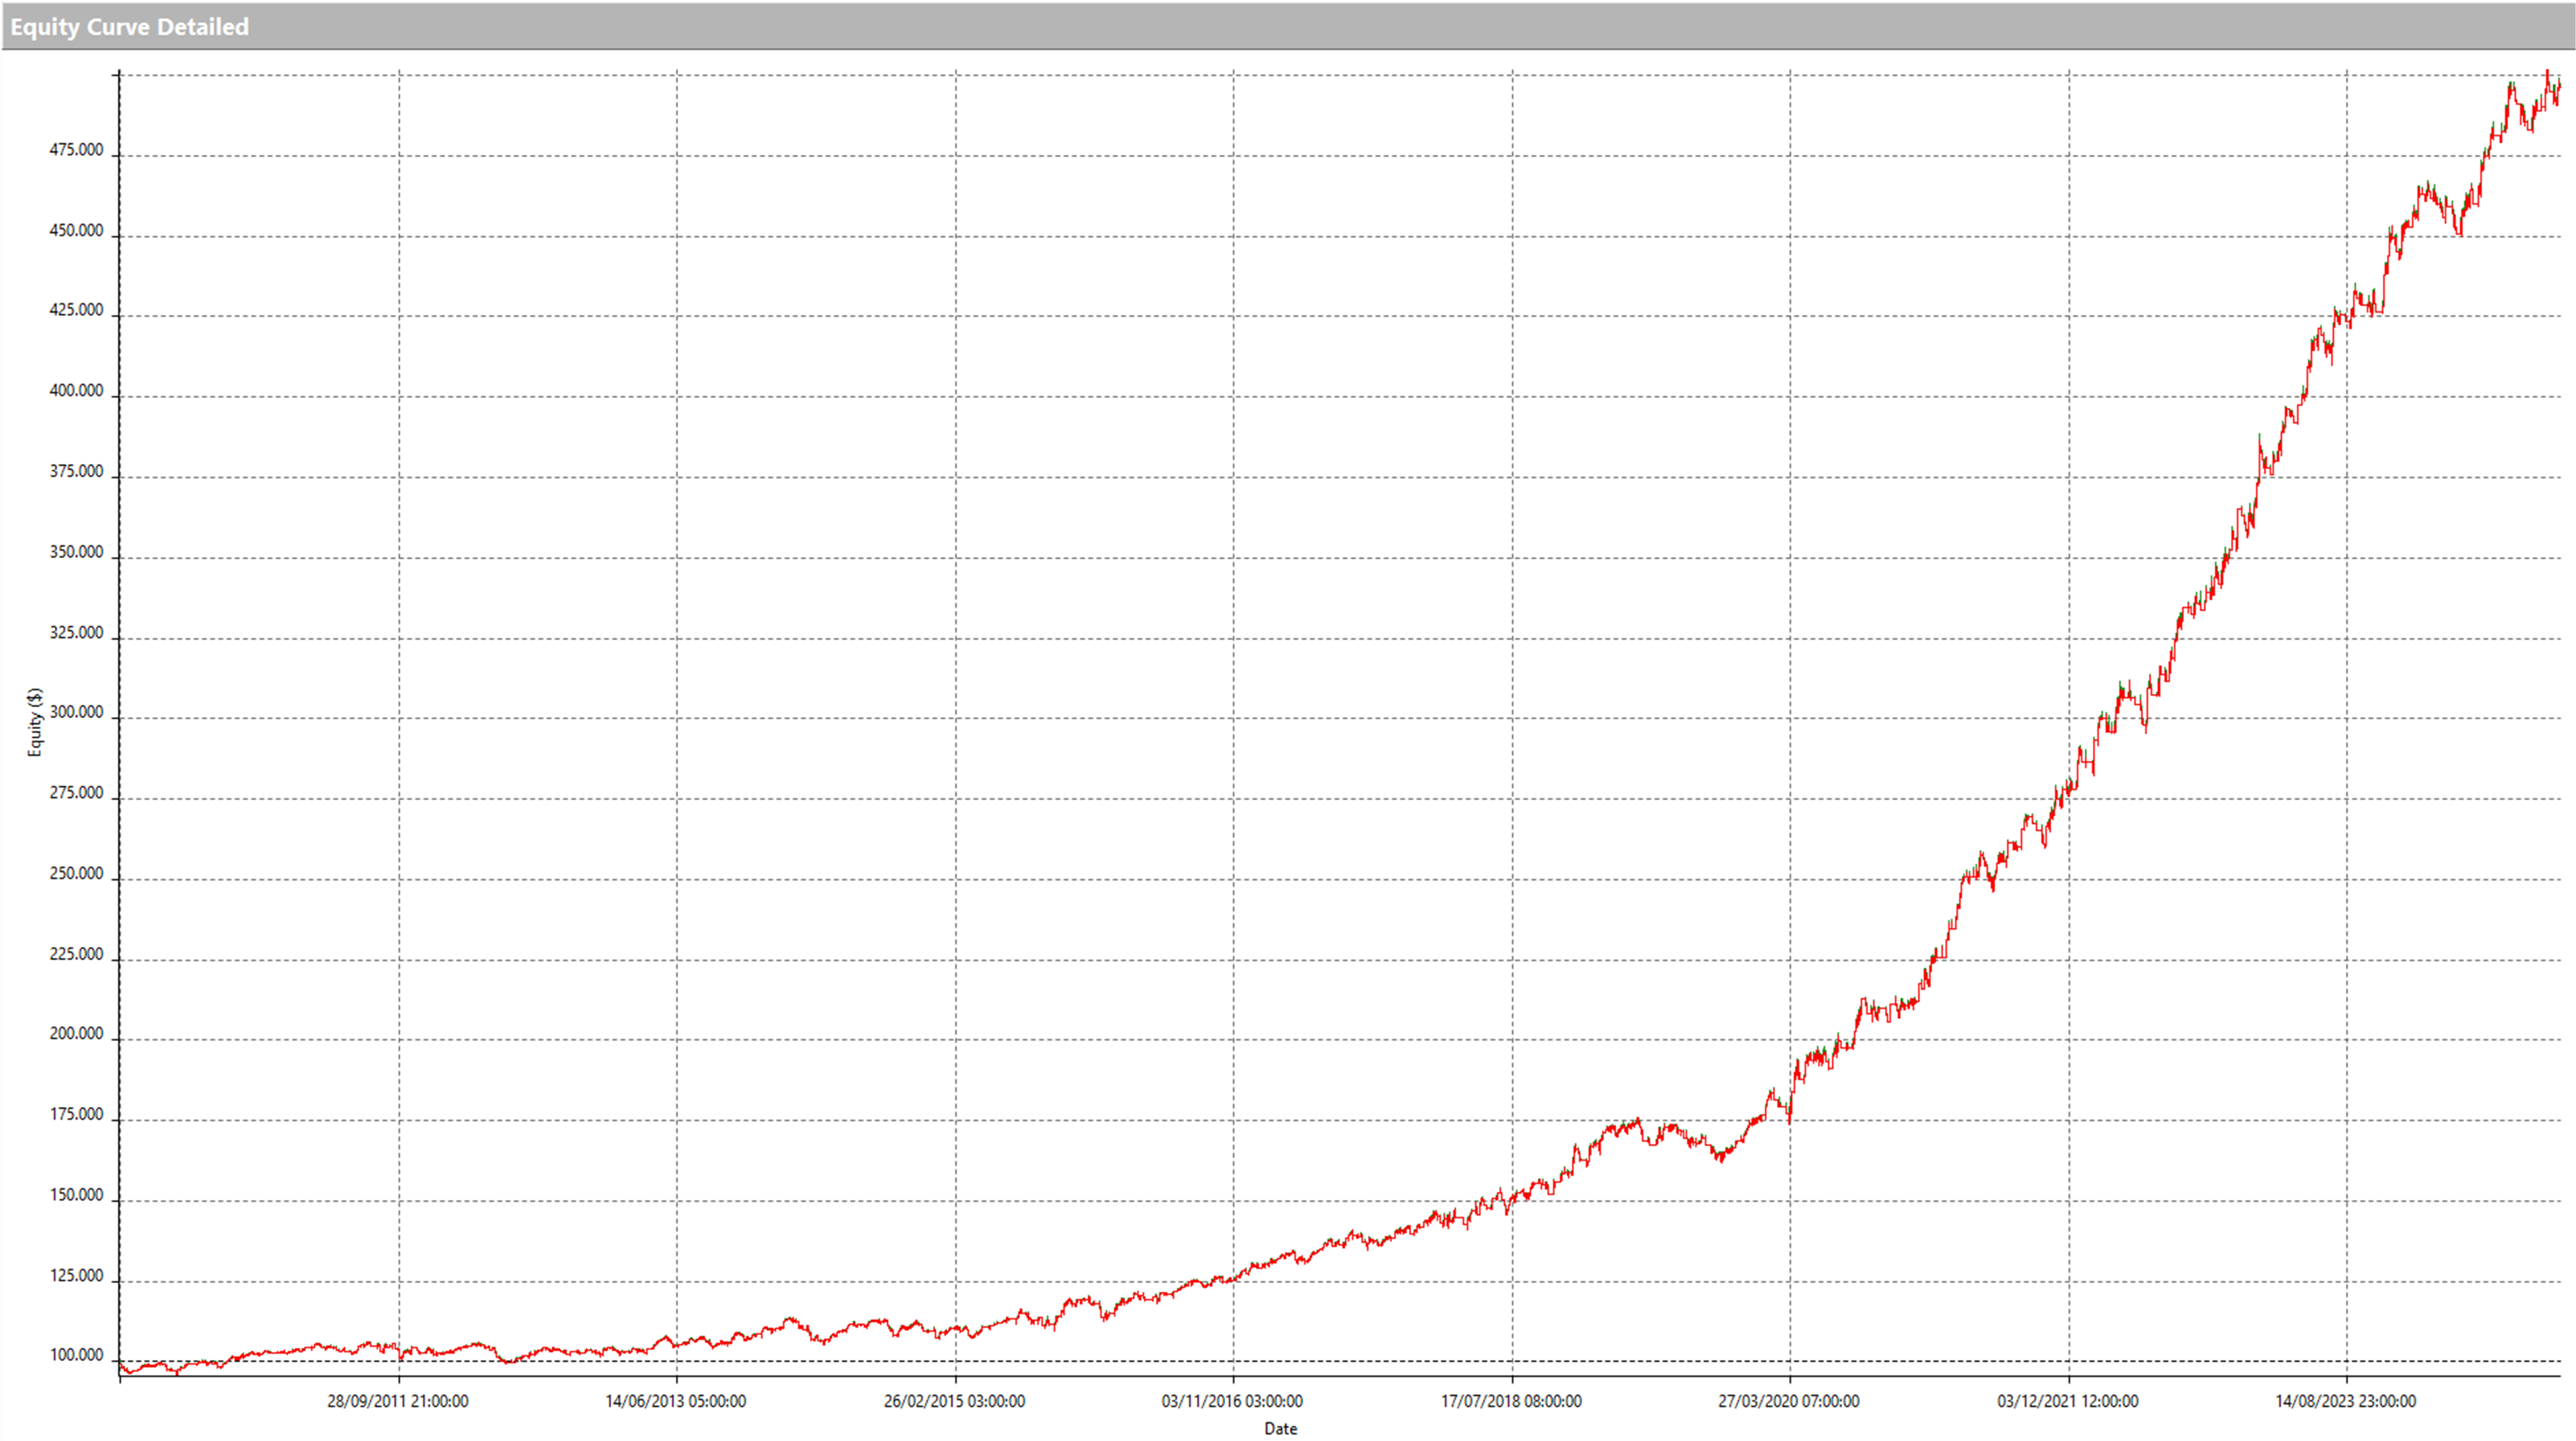
Task: Click the 150.000 y-axis value label
Action: (76, 1195)
